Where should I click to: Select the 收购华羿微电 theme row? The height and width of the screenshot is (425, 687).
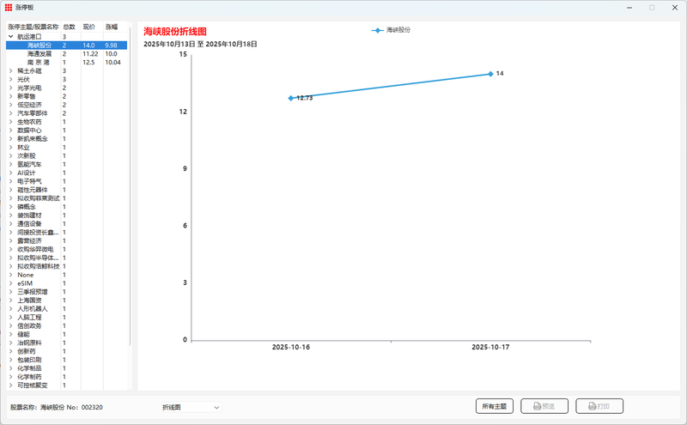point(67,249)
